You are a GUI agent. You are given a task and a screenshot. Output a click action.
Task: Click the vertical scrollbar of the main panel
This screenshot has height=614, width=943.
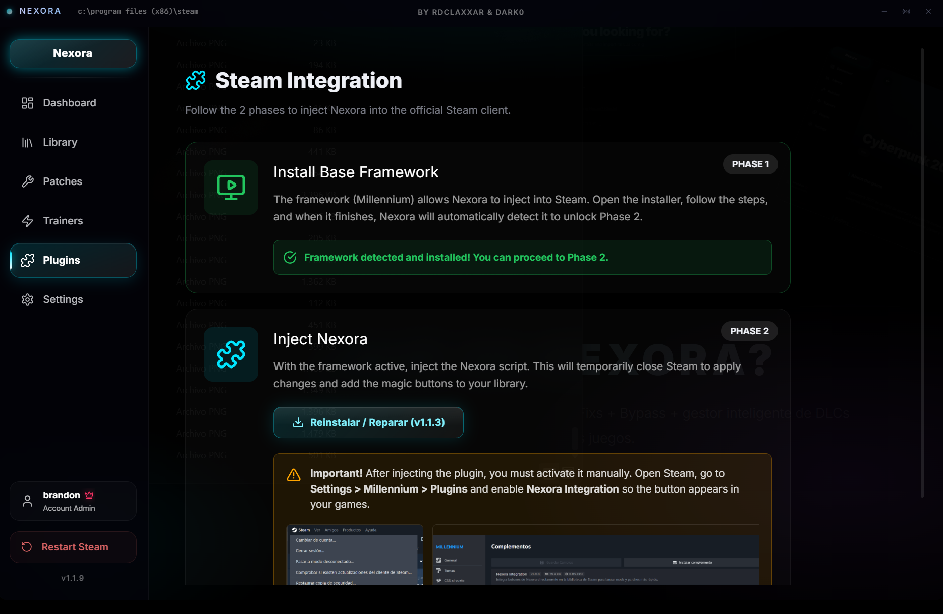pyautogui.click(x=922, y=272)
